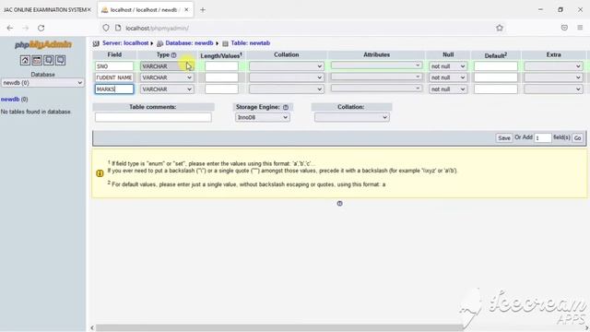The image size is (590, 332).
Task: Open Collation dropdown for STUDENT NAME row
Action: point(286,77)
